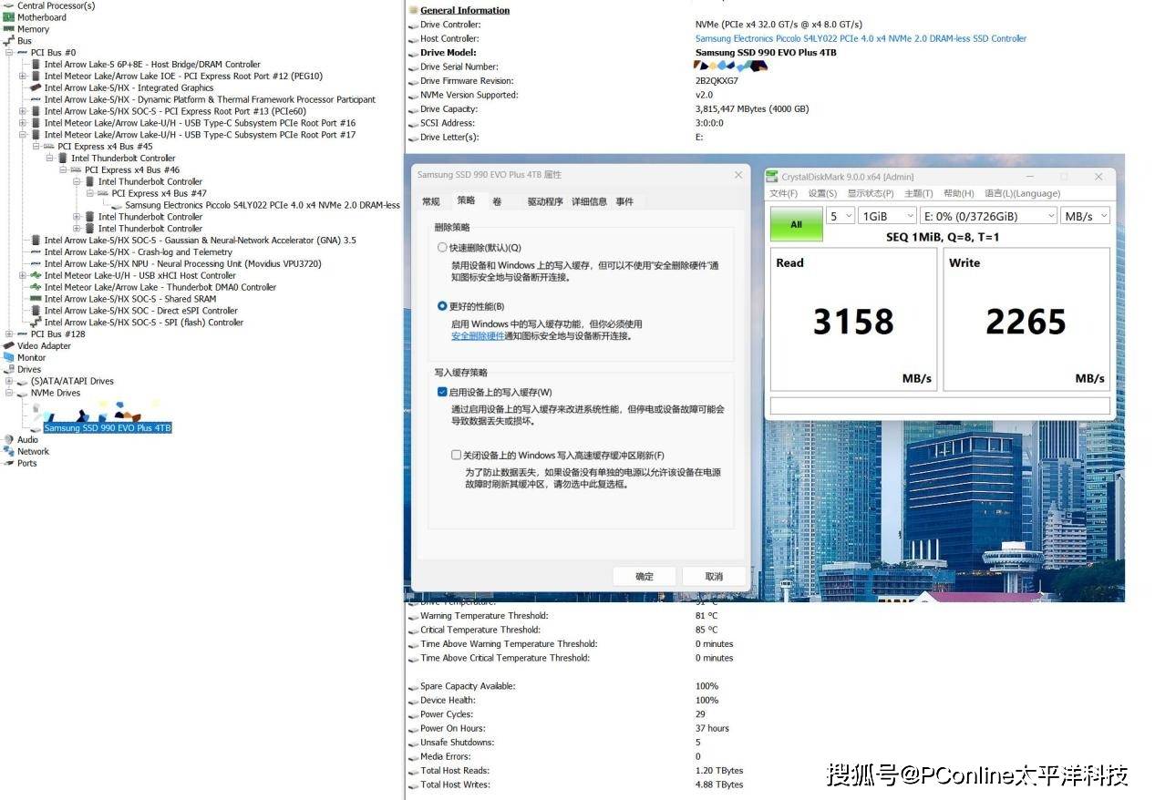Select the 快速删除(默认) radio button
Screen dimensions: 1155x800
pyautogui.click(x=443, y=248)
